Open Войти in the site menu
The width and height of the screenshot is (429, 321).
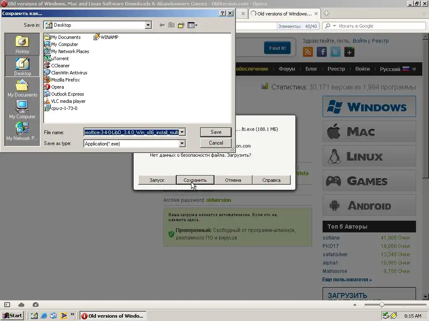coord(362,69)
